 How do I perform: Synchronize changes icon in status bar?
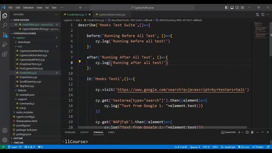click(x=20, y=147)
